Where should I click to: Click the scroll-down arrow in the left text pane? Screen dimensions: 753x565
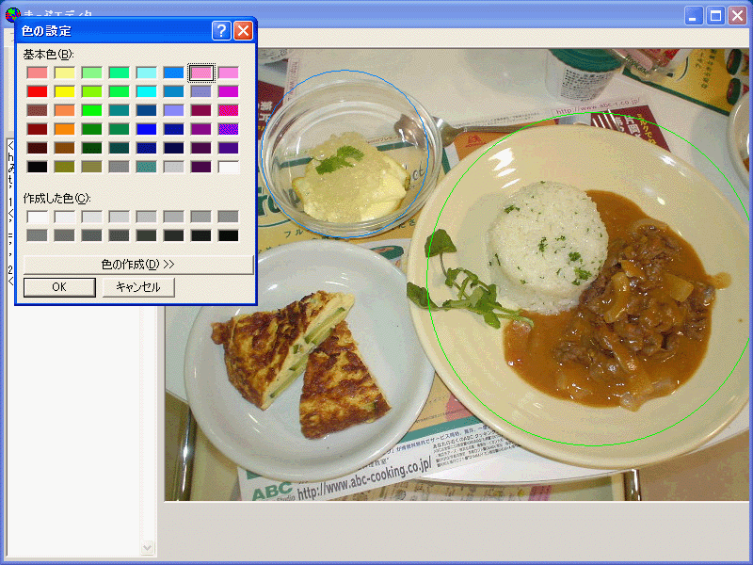pos(148,547)
